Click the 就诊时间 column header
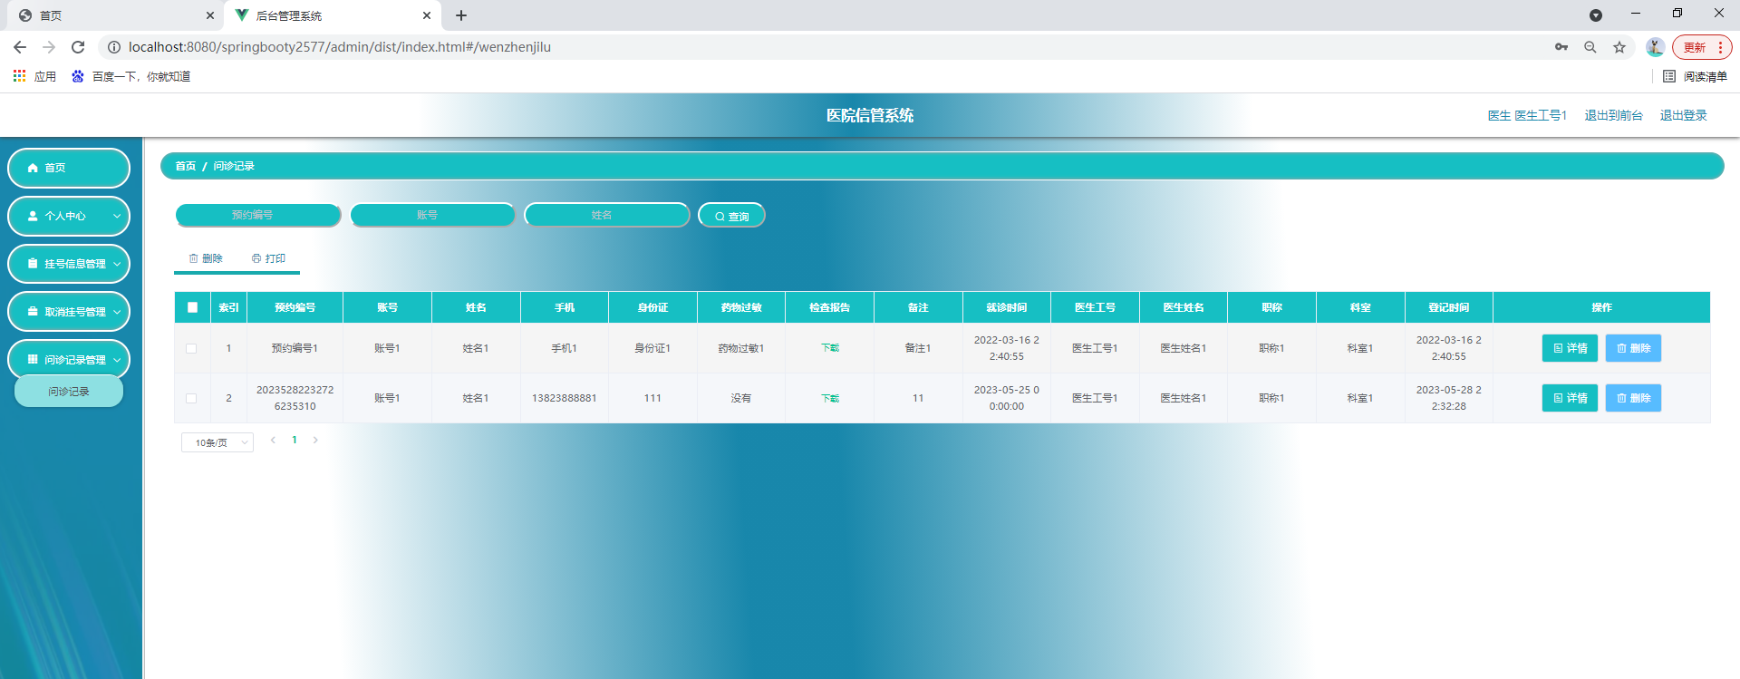1740x679 pixels. 1007,307
